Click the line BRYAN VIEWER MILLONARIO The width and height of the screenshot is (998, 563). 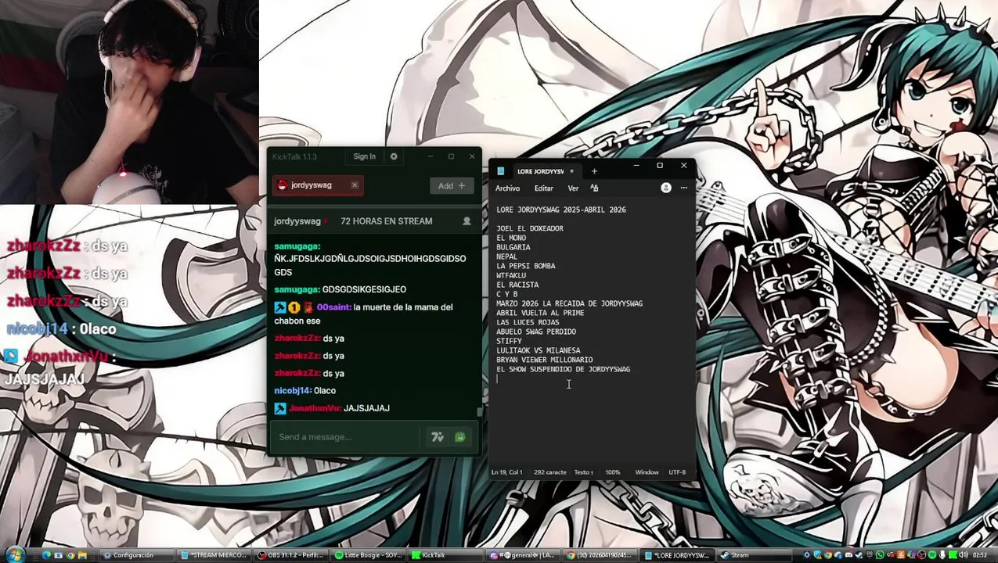point(545,360)
